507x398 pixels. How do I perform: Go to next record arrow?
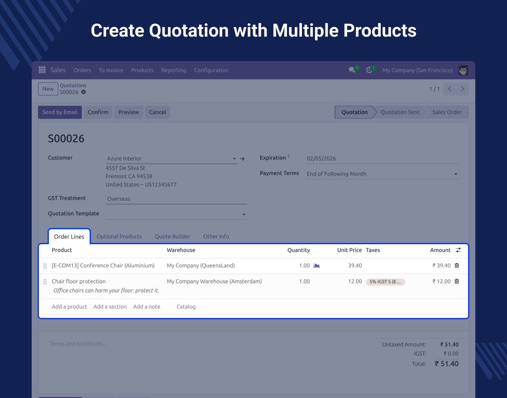click(x=462, y=89)
